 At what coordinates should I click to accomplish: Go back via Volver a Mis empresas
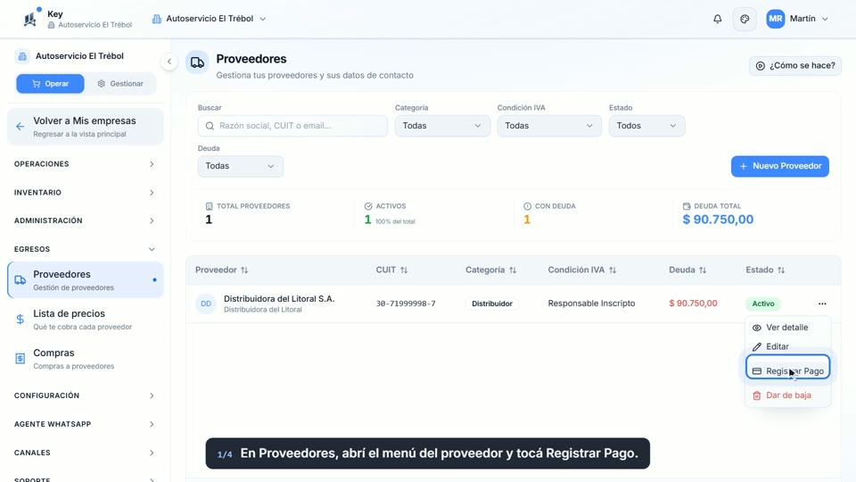(86, 127)
